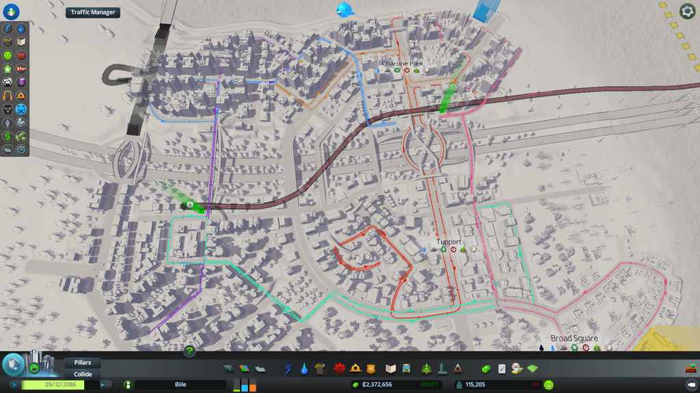Open the Roads build menu
Image resolution: width=700 pixels, height=393 pixels.
tap(228, 368)
